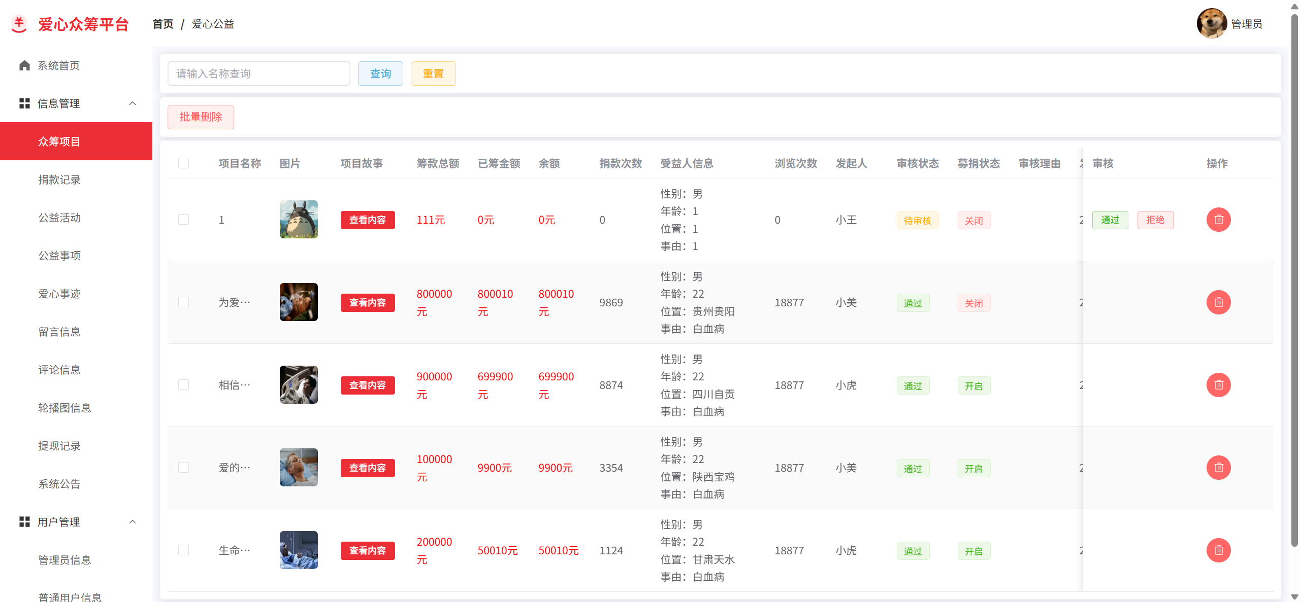Image resolution: width=1300 pixels, height=602 pixels.
Task: Collapse the 用户管理 menu section
Action: (x=133, y=522)
